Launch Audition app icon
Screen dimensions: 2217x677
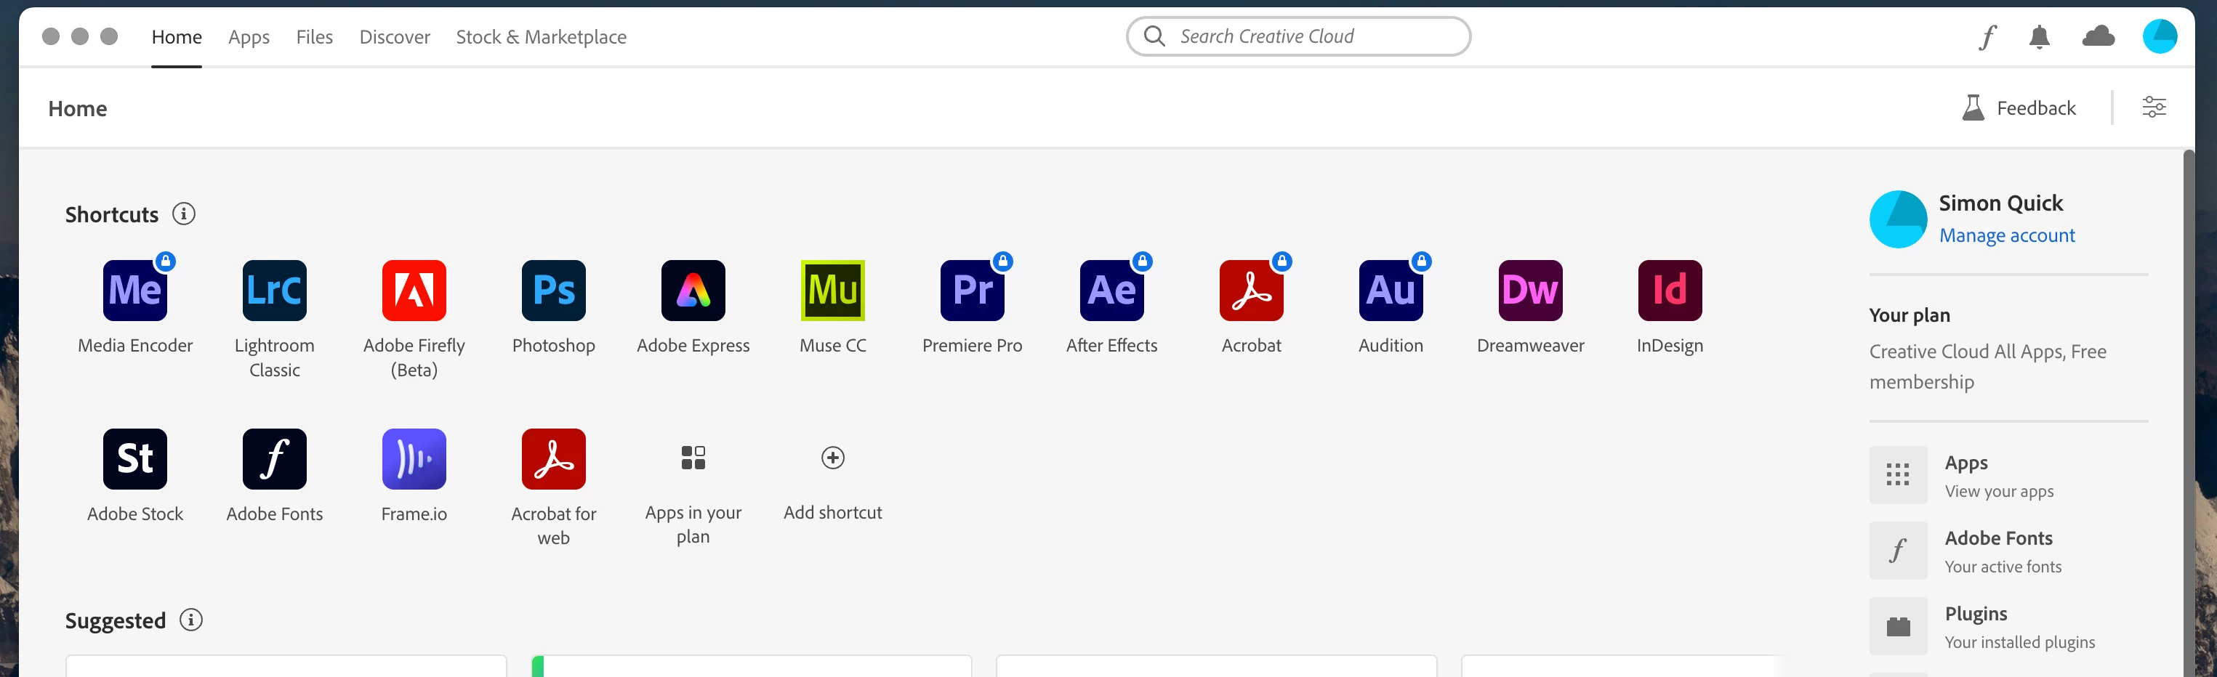(1390, 290)
